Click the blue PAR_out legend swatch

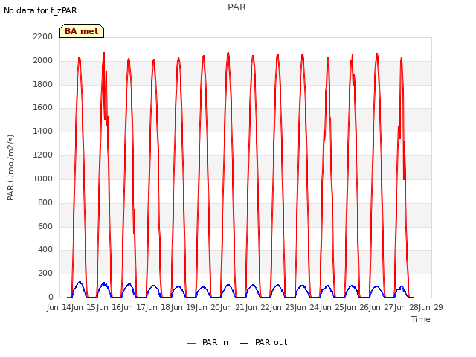(245, 344)
